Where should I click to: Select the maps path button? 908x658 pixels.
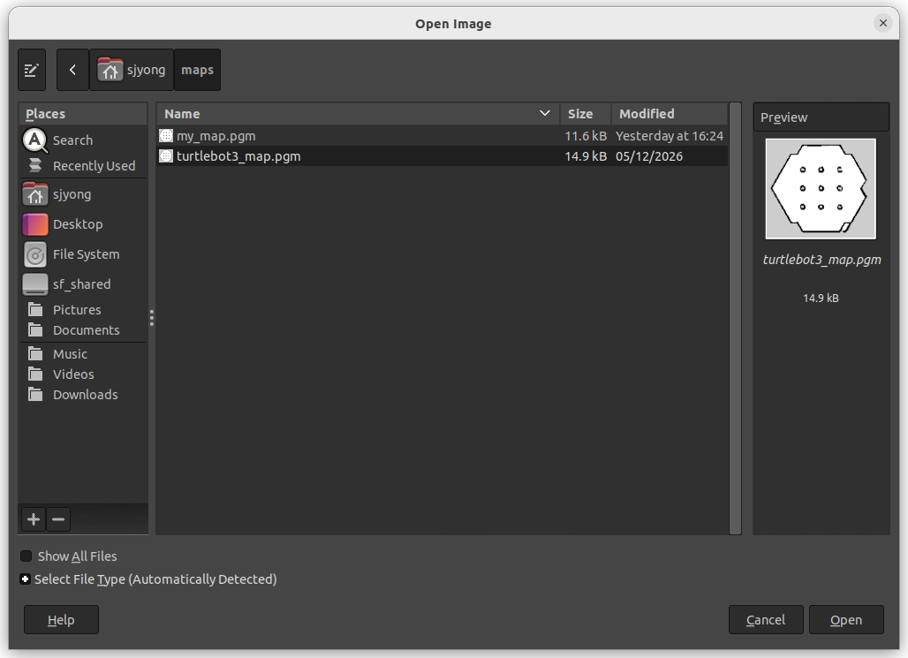[x=198, y=70]
